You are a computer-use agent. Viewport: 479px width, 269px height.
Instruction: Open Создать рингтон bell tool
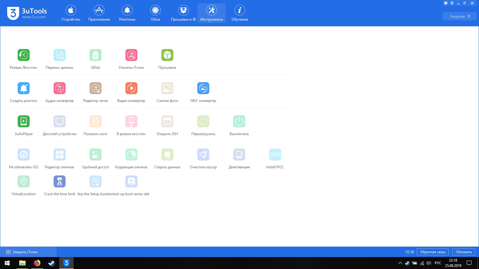24,88
